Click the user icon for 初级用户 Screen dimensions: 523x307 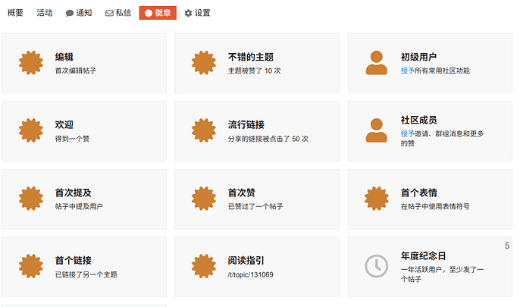coord(377,63)
